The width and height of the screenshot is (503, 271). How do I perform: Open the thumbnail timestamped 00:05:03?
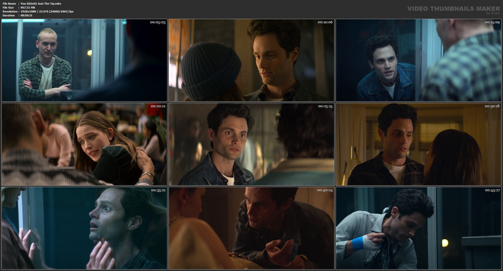[84, 60]
